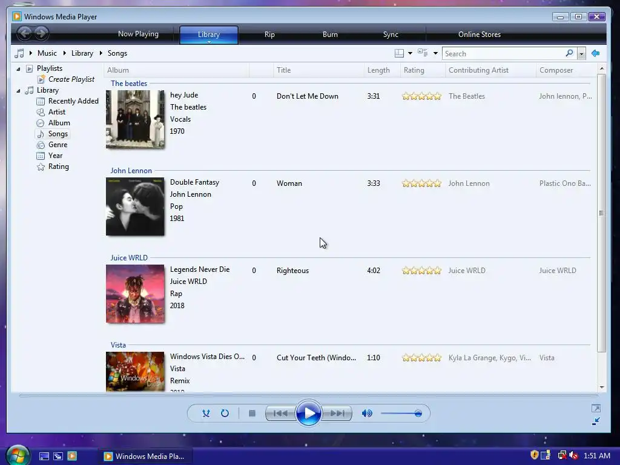Select the Genre view in the sidebar

point(58,144)
